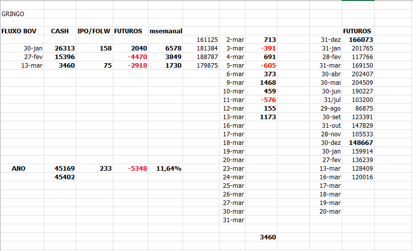Select daily flow value 373
413x251 pixels.
coord(261,74)
